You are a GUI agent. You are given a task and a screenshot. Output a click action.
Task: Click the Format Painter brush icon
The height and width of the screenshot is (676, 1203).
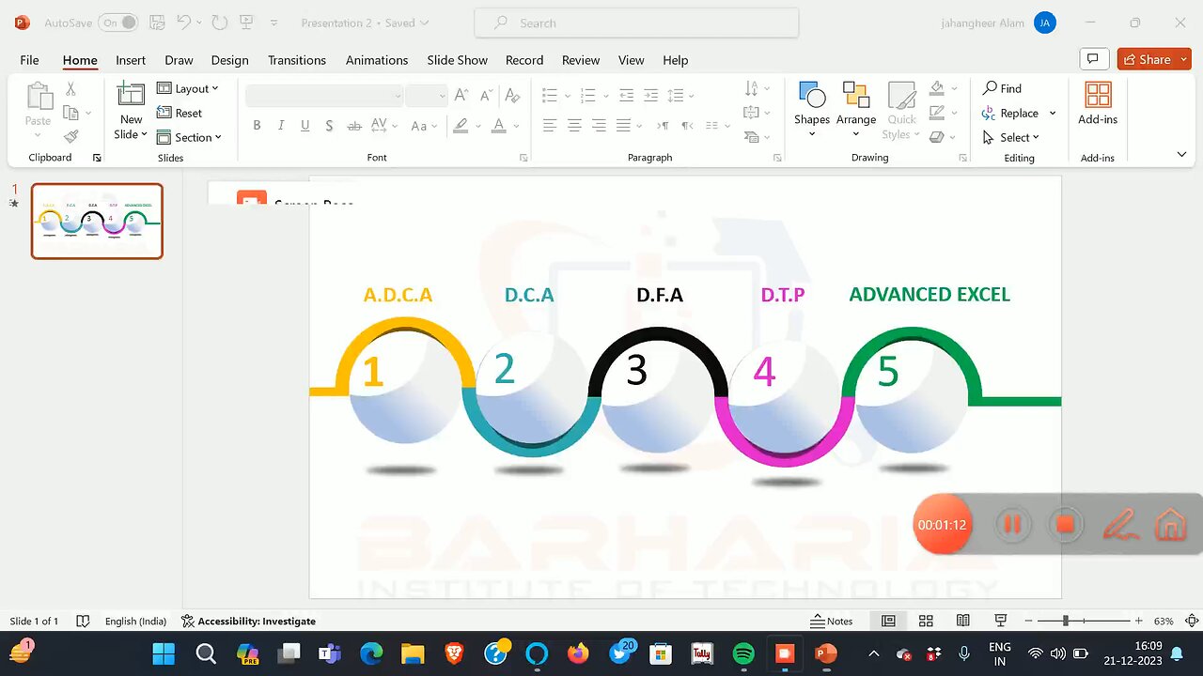click(70, 136)
